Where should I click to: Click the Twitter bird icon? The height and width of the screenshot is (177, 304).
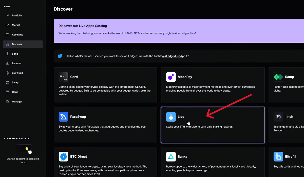(x=60, y=56)
